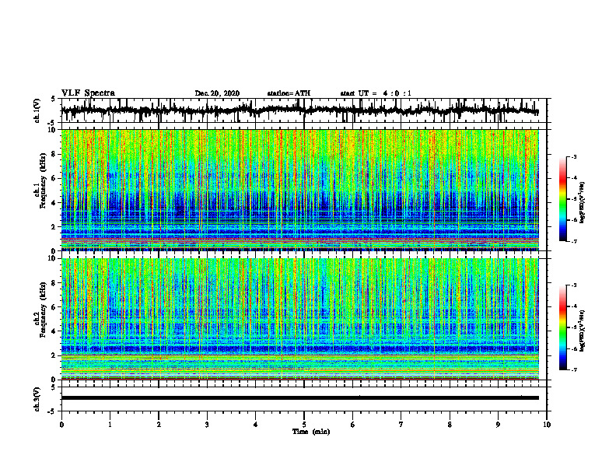This screenshot has width=616, height=476.
Task: Click the "8" tick label under the time axis
Action: pyautogui.click(x=450, y=425)
